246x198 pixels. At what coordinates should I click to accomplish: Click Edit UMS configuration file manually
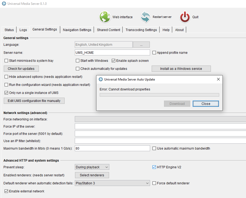pyautogui.click(x=34, y=101)
